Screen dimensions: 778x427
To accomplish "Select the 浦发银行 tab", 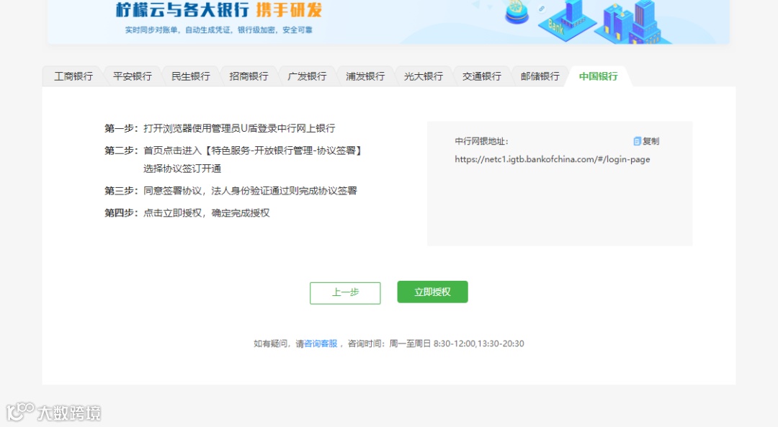I will [365, 76].
